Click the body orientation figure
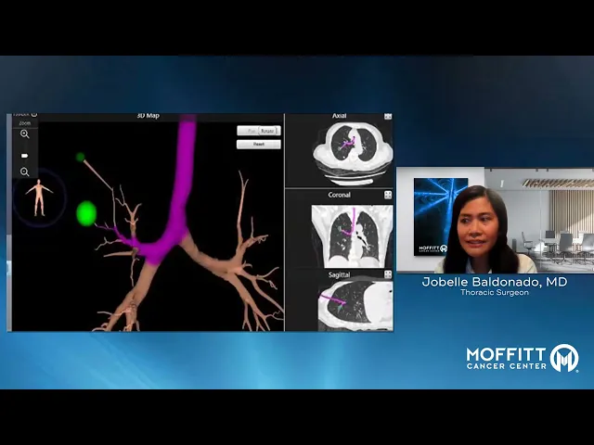Viewport: 594px width, 445px height. pyautogui.click(x=39, y=197)
